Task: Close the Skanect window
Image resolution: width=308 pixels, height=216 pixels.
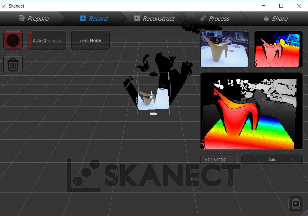Action: coord(299,6)
